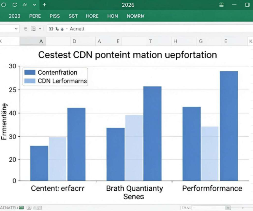The height and width of the screenshot is (211, 253).
Task: Select the tallest bar in Performformance group
Action: pyautogui.click(x=229, y=126)
